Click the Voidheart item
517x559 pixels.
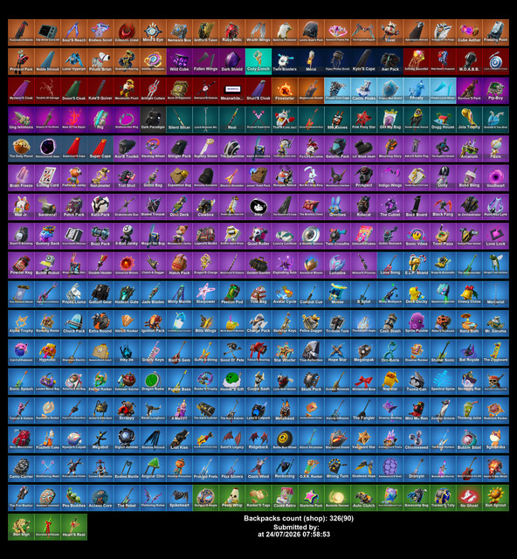click(496, 178)
